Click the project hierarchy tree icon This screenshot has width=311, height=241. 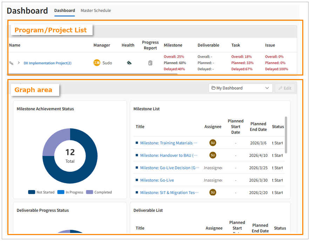click(11, 63)
